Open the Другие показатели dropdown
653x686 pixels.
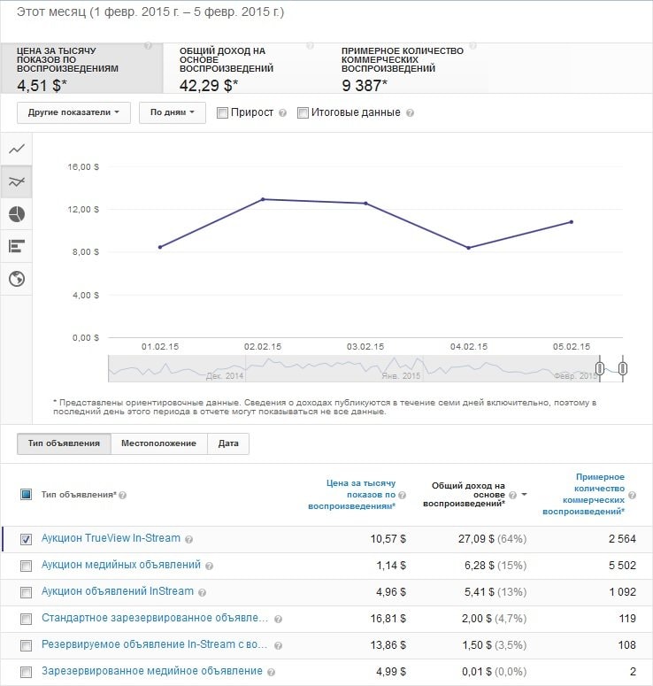[73, 112]
